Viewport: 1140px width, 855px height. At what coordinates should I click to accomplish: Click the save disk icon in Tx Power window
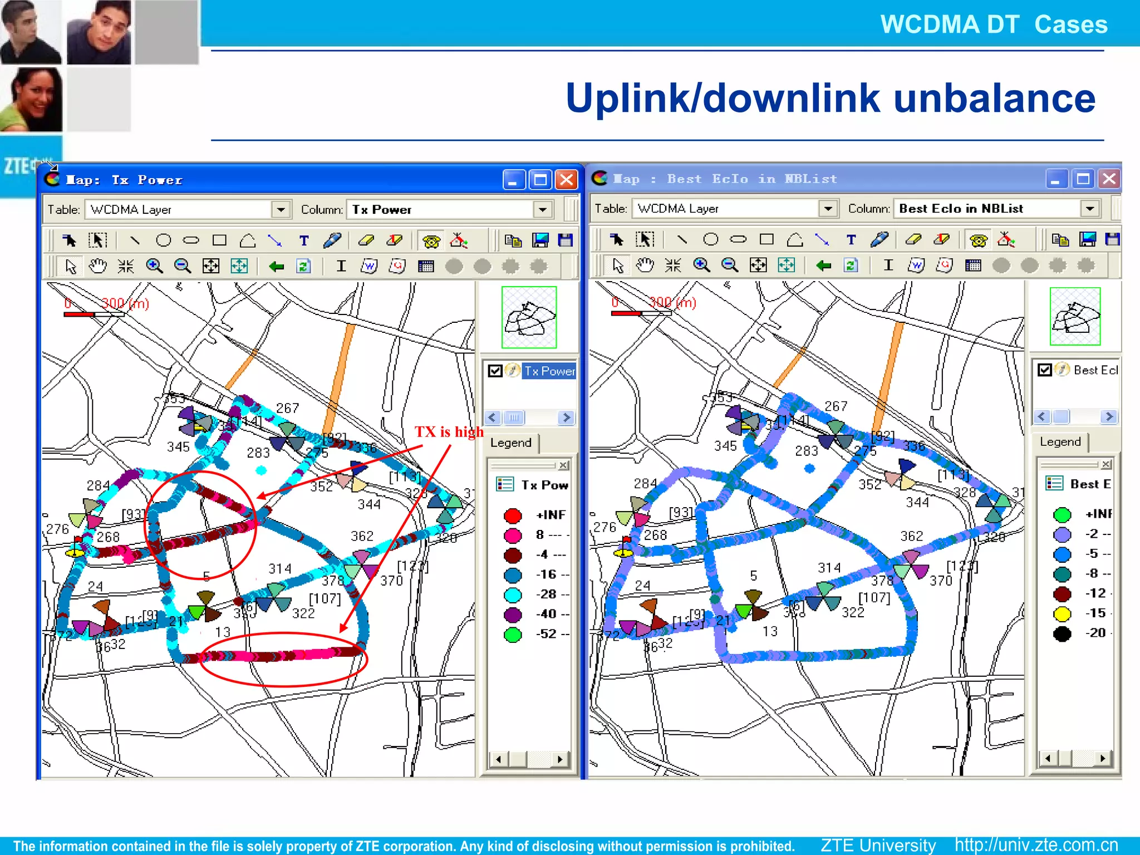point(565,240)
